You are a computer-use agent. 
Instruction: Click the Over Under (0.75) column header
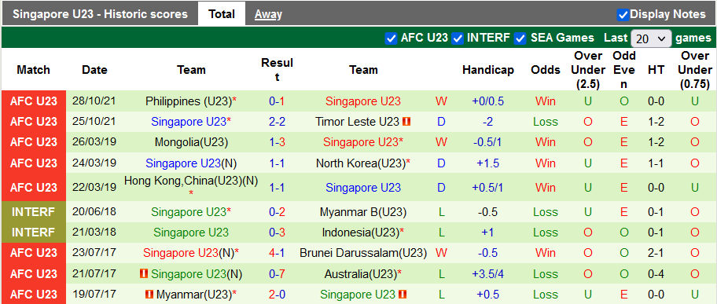[x=695, y=70]
